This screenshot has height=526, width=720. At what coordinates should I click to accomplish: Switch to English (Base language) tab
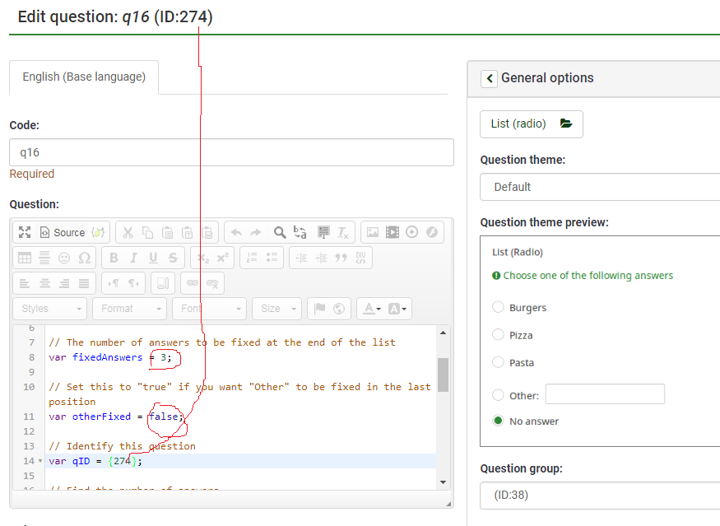(x=84, y=77)
